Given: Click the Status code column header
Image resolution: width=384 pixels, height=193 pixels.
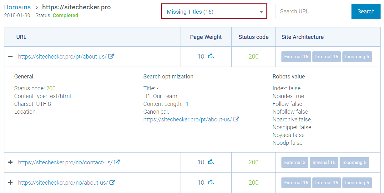Looking at the screenshot, I should tap(254, 37).
